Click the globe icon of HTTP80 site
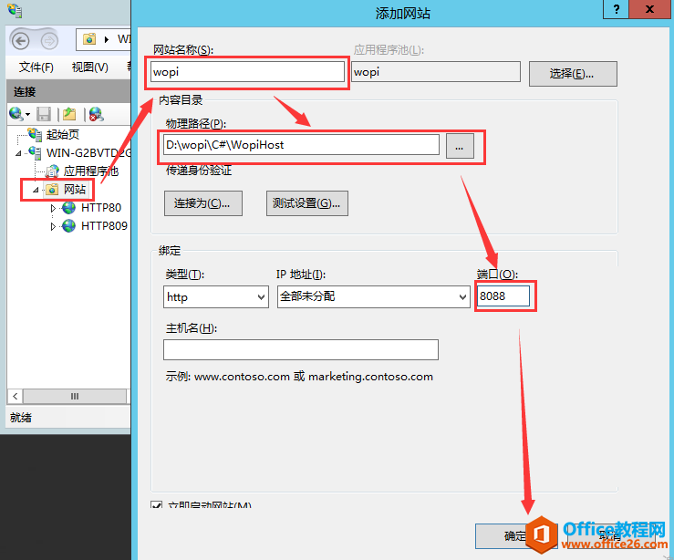 tap(68, 208)
